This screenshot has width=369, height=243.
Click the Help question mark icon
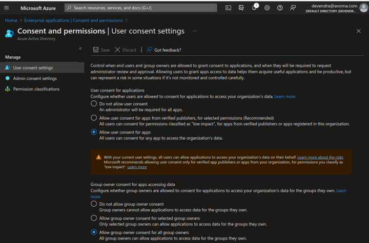tap(280, 8)
